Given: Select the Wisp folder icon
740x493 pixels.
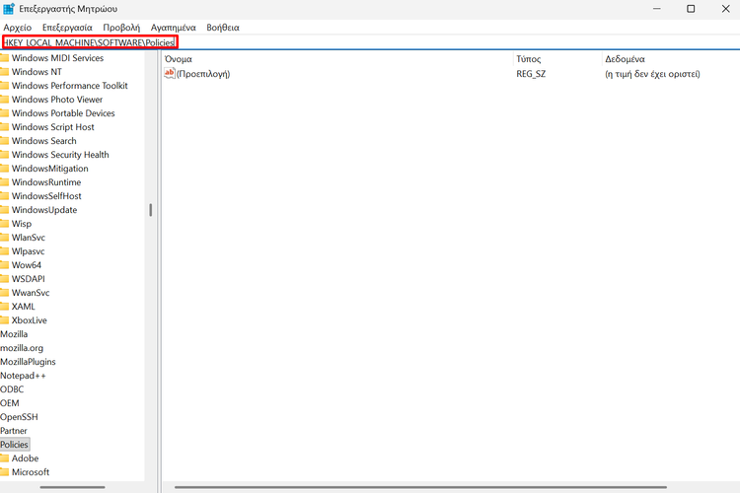Looking at the screenshot, I should (x=4, y=224).
